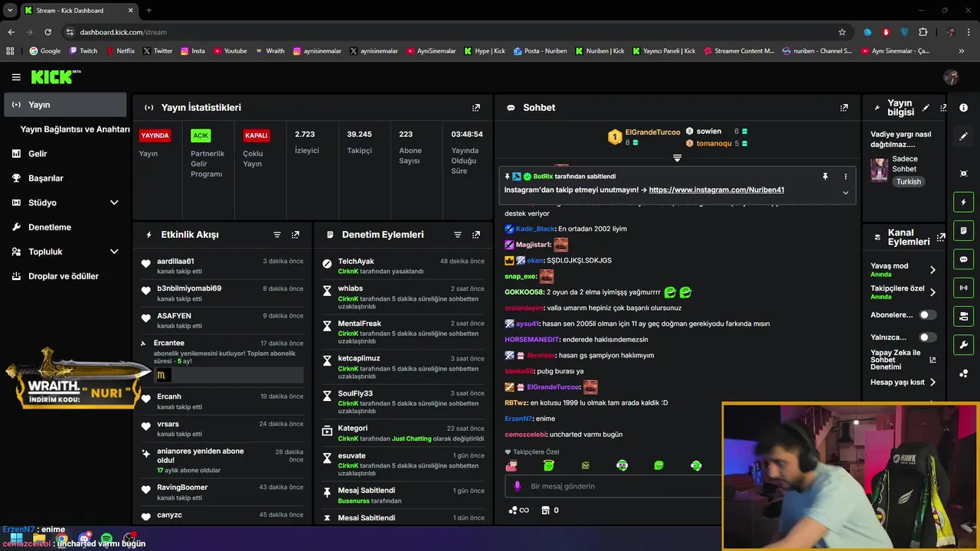Open Yayın Bağlantısı ve Anahtarı page
The width and height of the screenshot is (980, 551).
click(75, 129)
